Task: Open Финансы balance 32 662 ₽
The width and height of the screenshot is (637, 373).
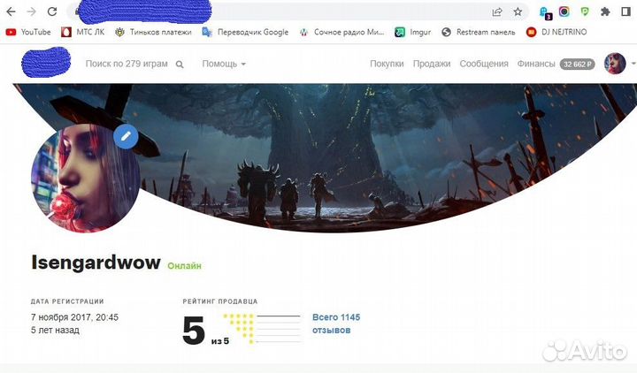Action: click(x=556, y=64)
